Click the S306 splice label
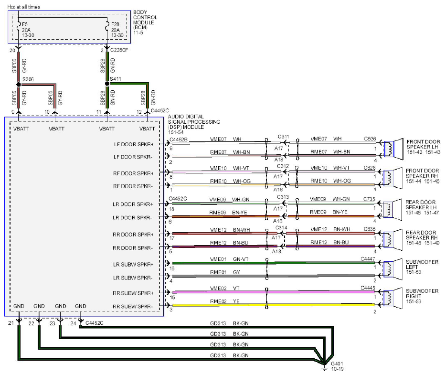The height and width of the screenshot is (375, 445). [x=28, y=79]
